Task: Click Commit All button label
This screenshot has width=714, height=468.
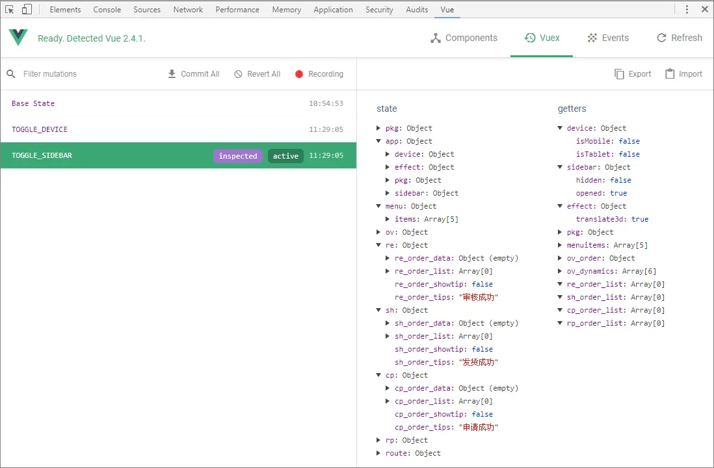Action: pos(200,73)
